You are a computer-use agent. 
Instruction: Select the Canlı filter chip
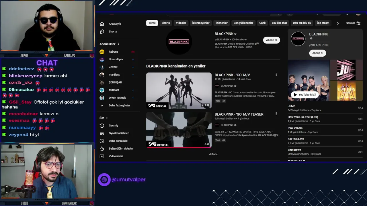[262, 23]
